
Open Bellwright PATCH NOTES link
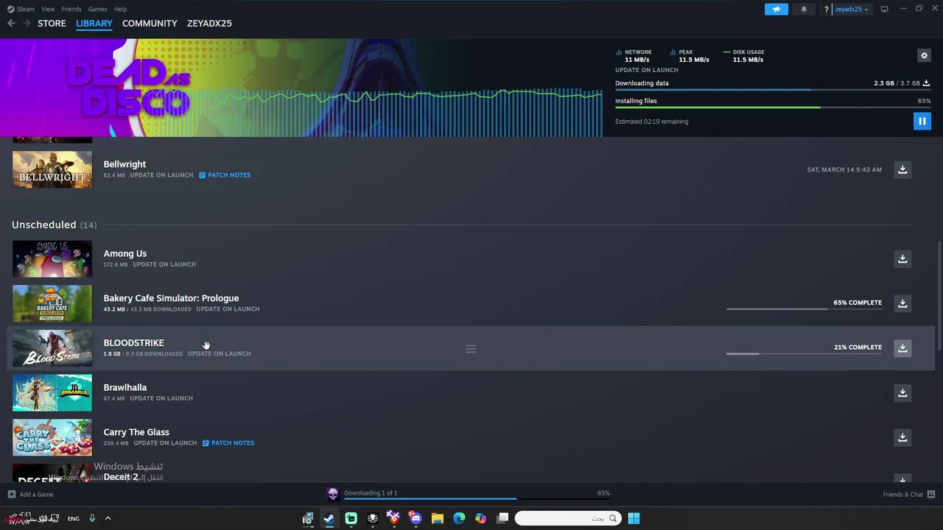(225, 175)
